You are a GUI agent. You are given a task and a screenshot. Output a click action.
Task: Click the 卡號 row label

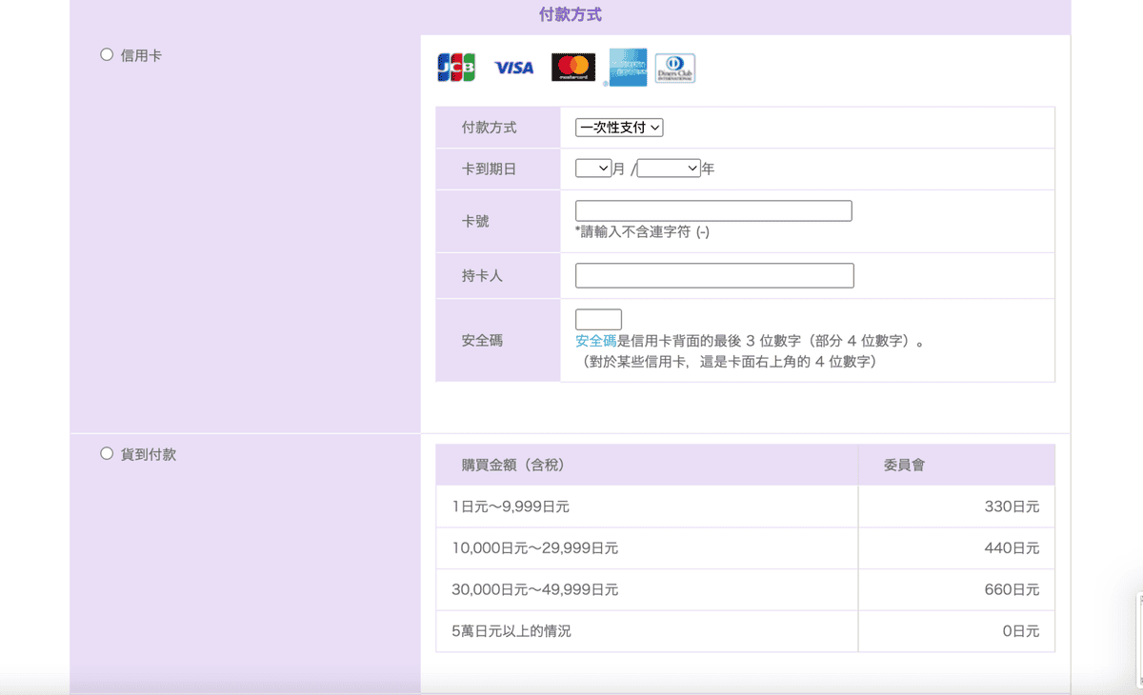point(475,221)
